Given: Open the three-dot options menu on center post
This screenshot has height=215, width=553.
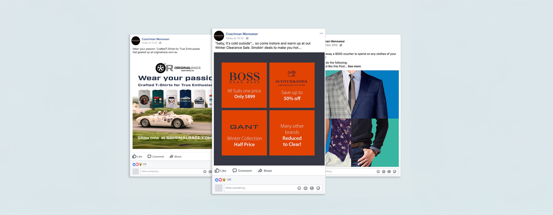Looking at the screenshot, I should 321,33.
